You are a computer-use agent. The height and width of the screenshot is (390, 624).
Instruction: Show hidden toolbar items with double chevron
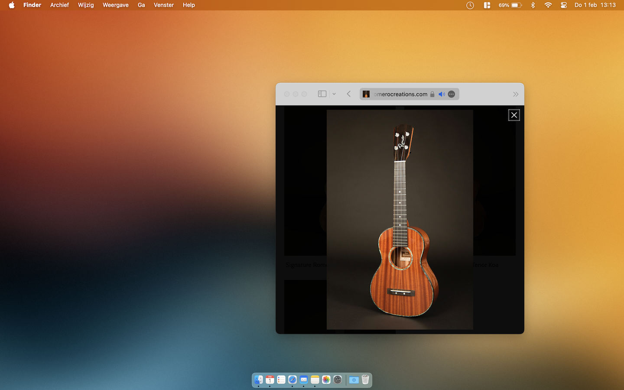[516, 94]
